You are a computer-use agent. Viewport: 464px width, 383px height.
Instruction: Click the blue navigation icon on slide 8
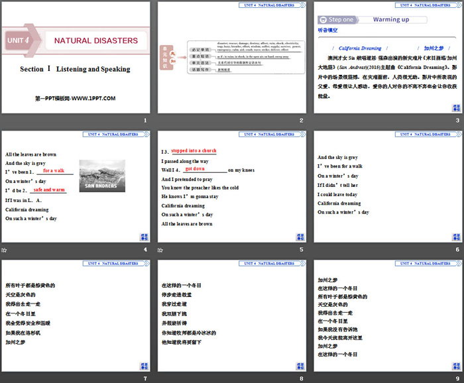click(x=300, y=366)
